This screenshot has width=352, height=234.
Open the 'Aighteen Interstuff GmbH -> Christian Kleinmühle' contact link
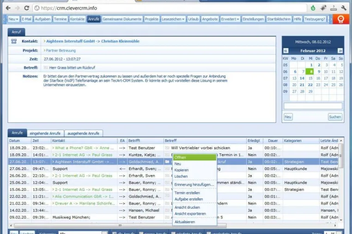coord(93,41)
